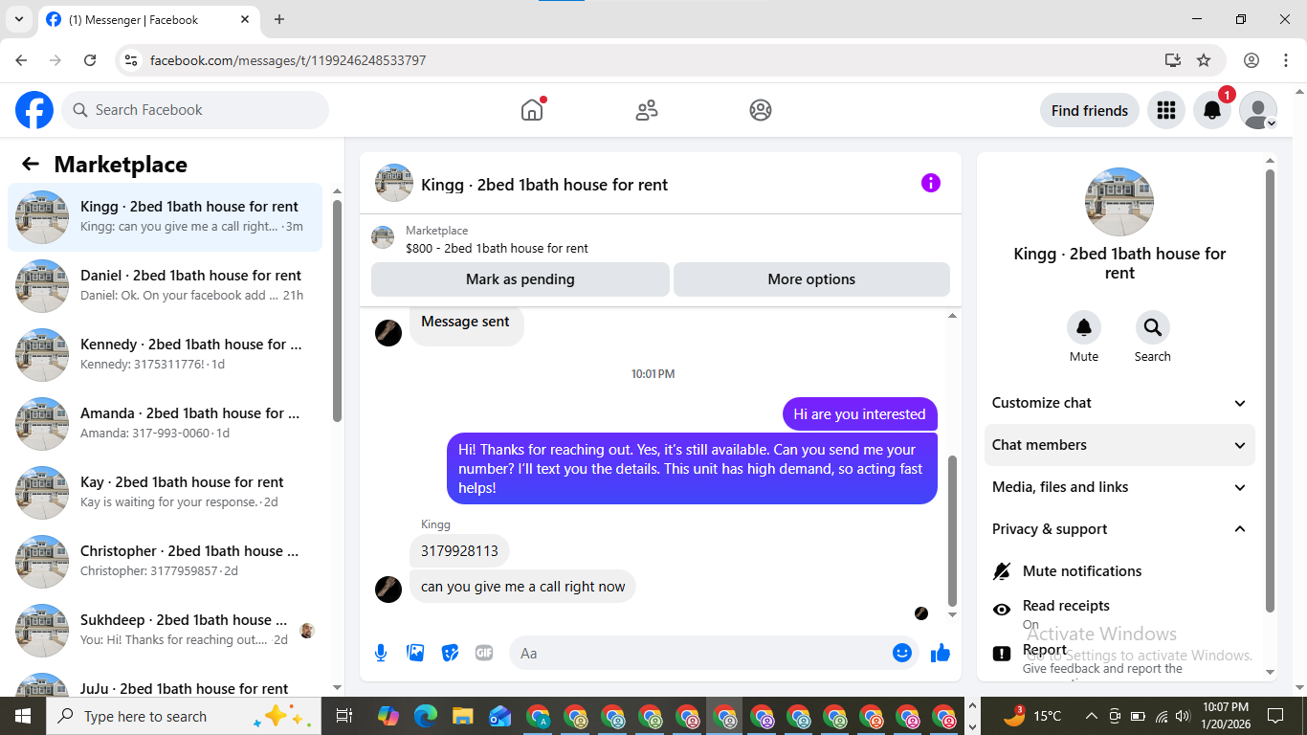Click the 10:01 PM timestamp
This screenshot has height=735, width=1307.
coord(653,374)
